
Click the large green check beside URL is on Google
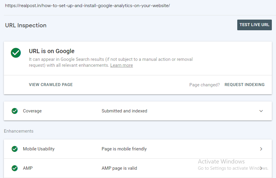(16, 53)
